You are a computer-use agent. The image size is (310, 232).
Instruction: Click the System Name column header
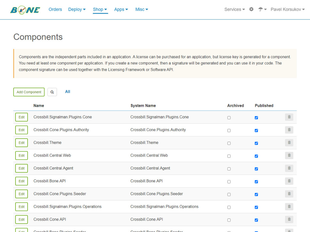point(143,106)
